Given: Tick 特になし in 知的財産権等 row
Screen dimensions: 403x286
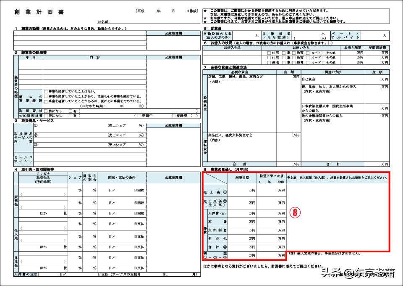Looking at the screenshot, I should point(46,116).
